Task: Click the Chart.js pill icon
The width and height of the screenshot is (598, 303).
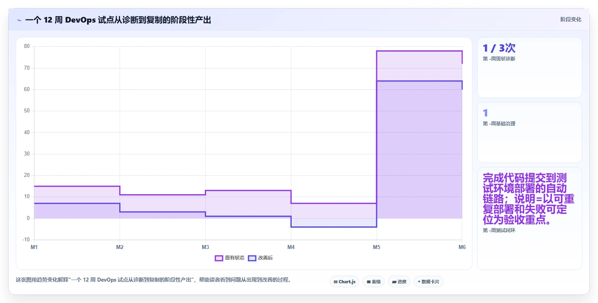Action: coord(335,282)
